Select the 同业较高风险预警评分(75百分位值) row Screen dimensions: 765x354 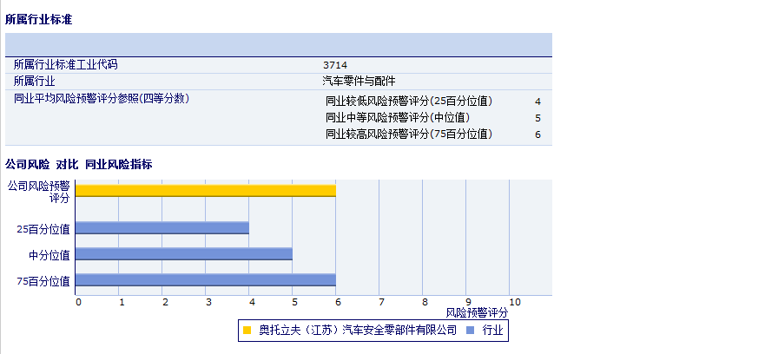point(409,134)
